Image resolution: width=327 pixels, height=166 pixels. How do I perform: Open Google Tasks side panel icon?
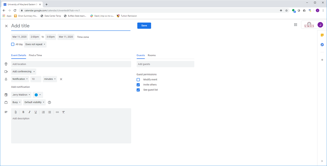coord(322,45)
